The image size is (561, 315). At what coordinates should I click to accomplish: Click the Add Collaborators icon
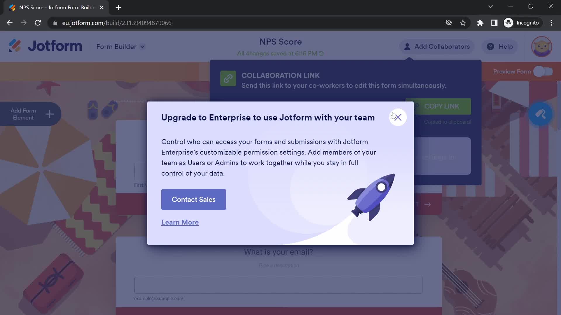(x=407, y=46)
